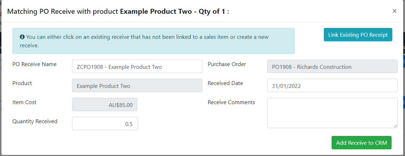Click Add Receive to CRM button
The image size is (405, 156).
tap(361, 143)
